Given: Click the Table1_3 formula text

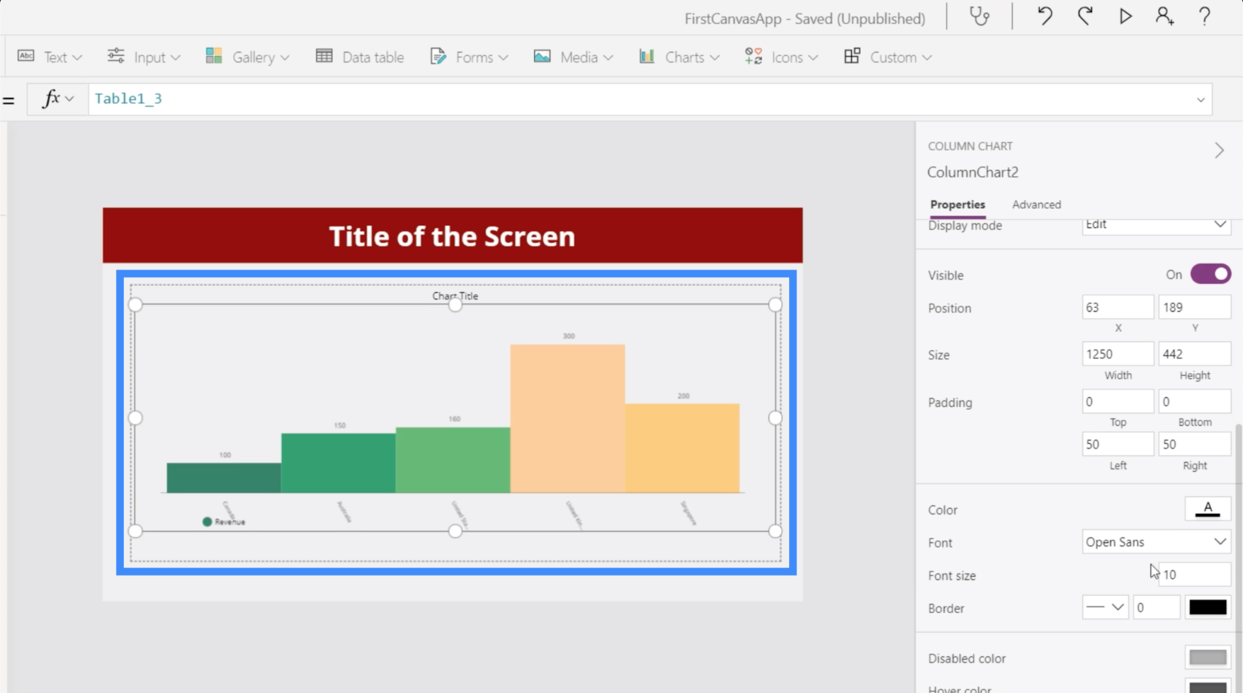Looking at the screenshot, I should point(128,98).
